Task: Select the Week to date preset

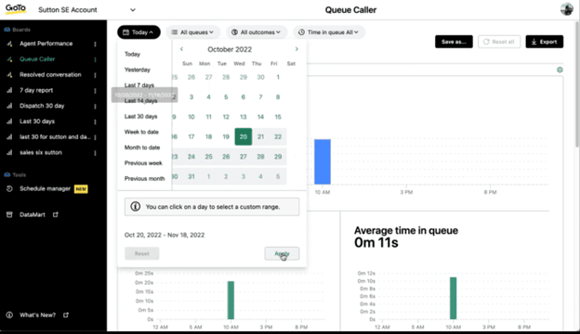Action: (141, 132)
